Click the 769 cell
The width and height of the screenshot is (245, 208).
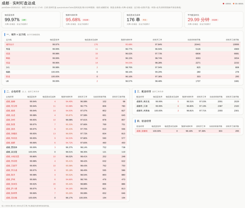click(104, 124)
